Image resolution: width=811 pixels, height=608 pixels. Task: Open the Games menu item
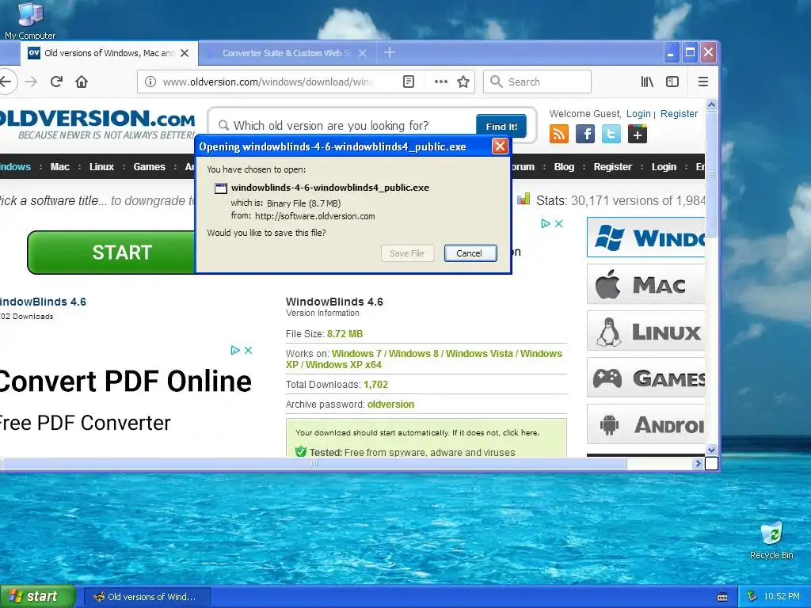pos(150,167)
